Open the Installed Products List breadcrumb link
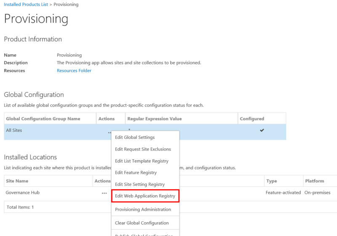The height and width of the screenshot is (236, 337). point(25,4)
